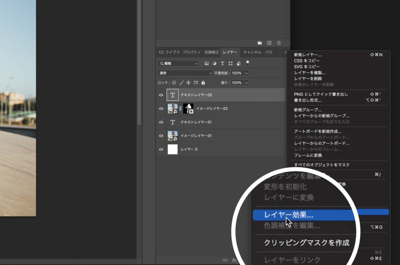Viewport: 400px width, 265px height.
Task: Expand the 不透明度 opacity slider arrow
Action: (x=246, y=73)
